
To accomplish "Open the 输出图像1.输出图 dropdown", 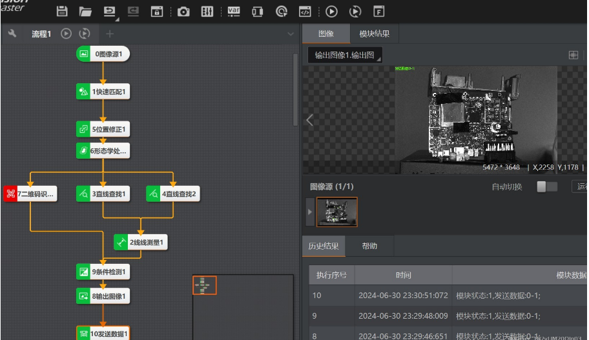I will point(345,55).
